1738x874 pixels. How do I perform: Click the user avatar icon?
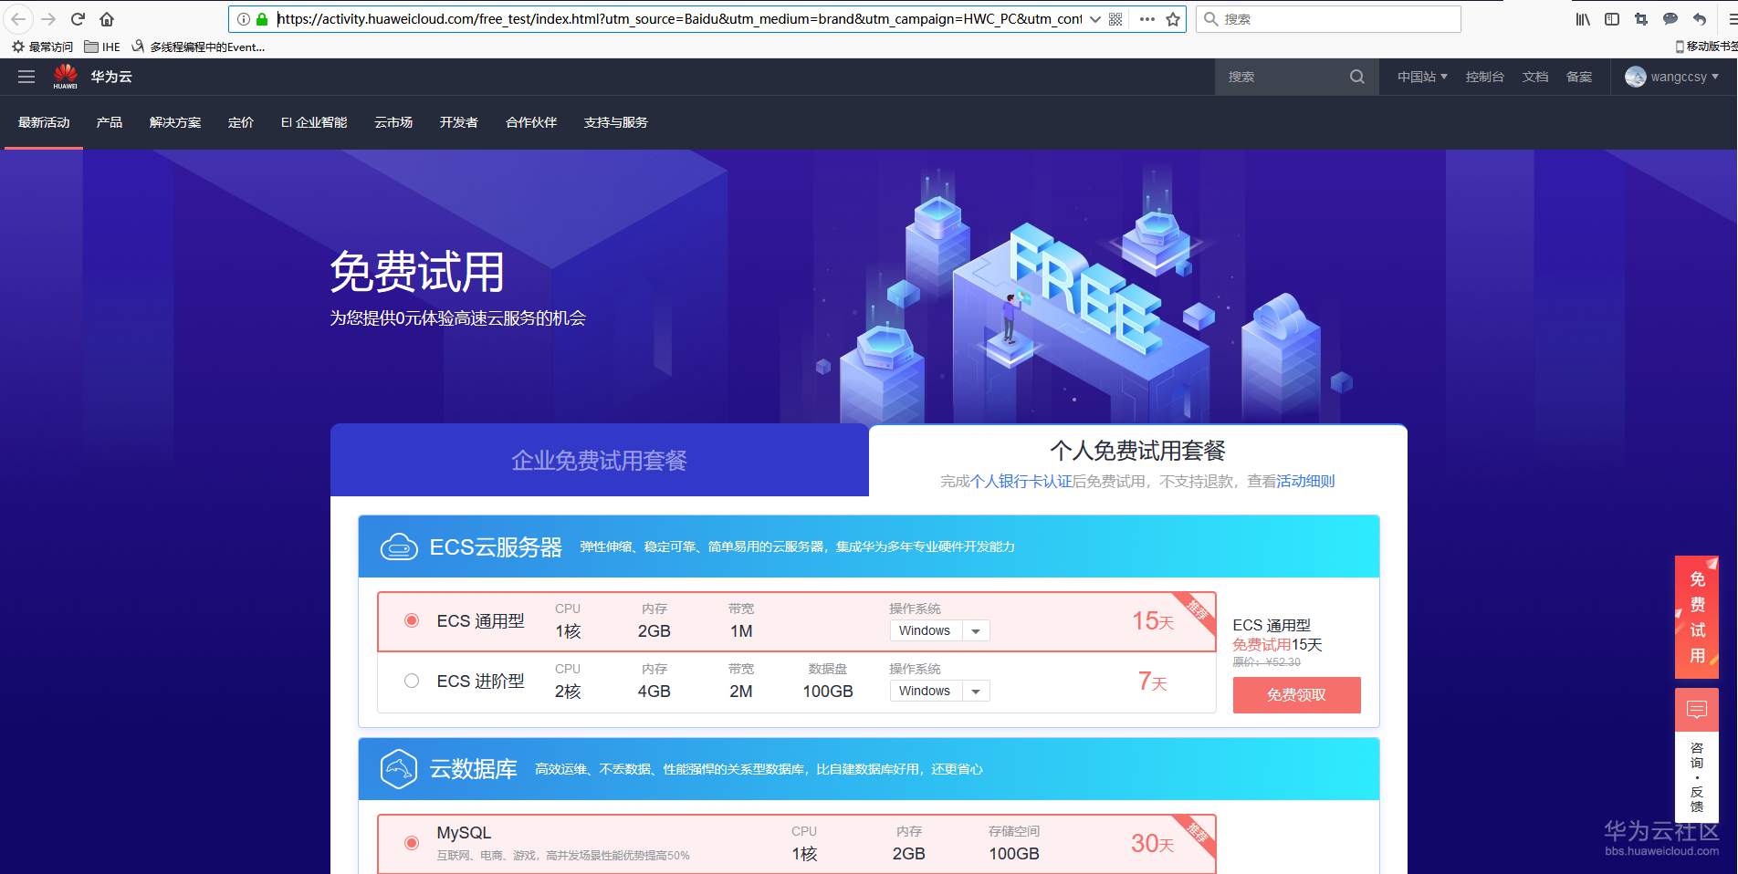click(x=1636, y=77)
